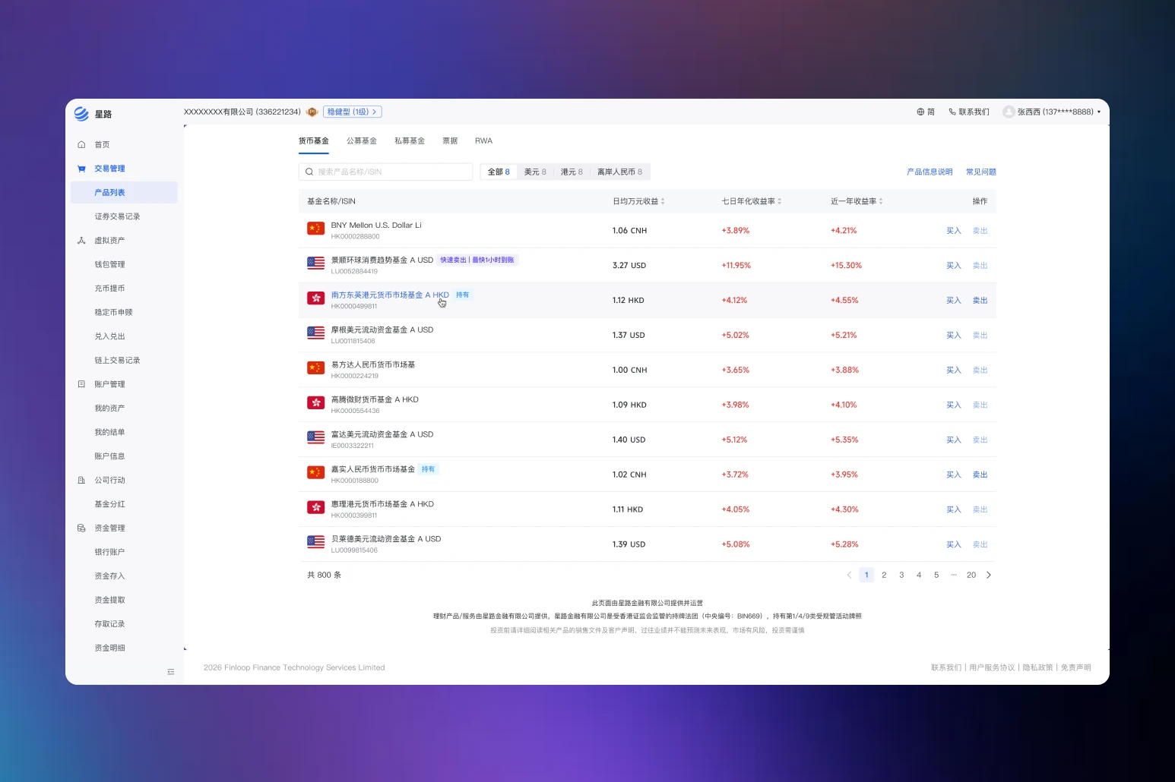The width and height of the screenshot is (1175, 782).
Task: Click 买入 for BNY Mellon U.S. Dollar Li
Action: (x=954, y=231)
